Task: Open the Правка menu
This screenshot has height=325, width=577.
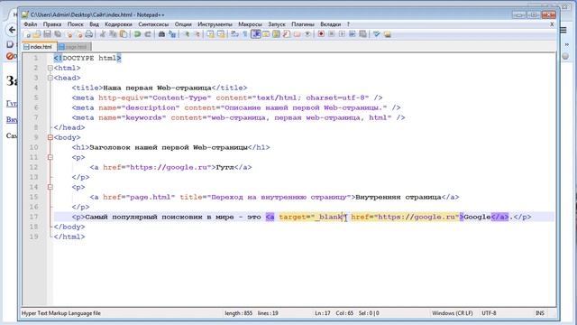Action: [x=52, y=24]
